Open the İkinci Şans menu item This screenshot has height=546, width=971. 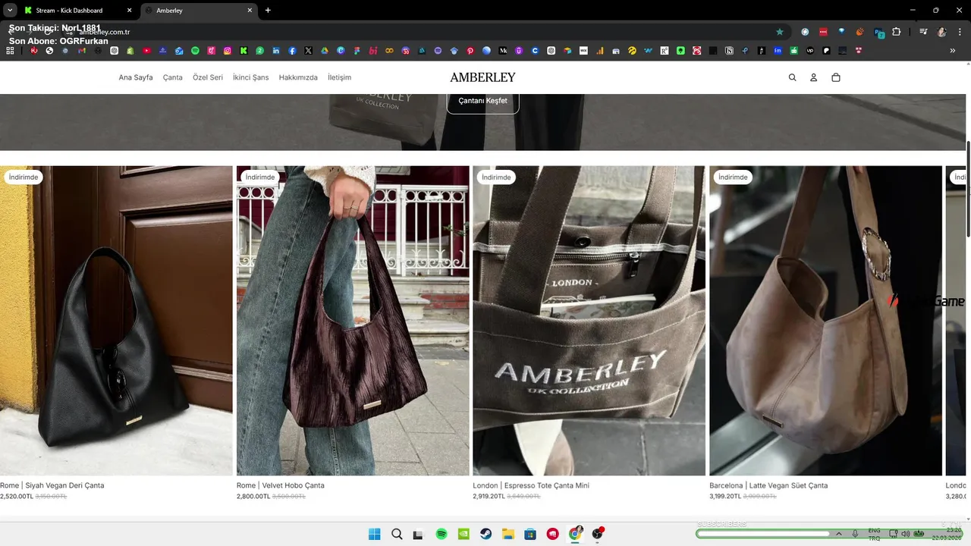[251, 77]
